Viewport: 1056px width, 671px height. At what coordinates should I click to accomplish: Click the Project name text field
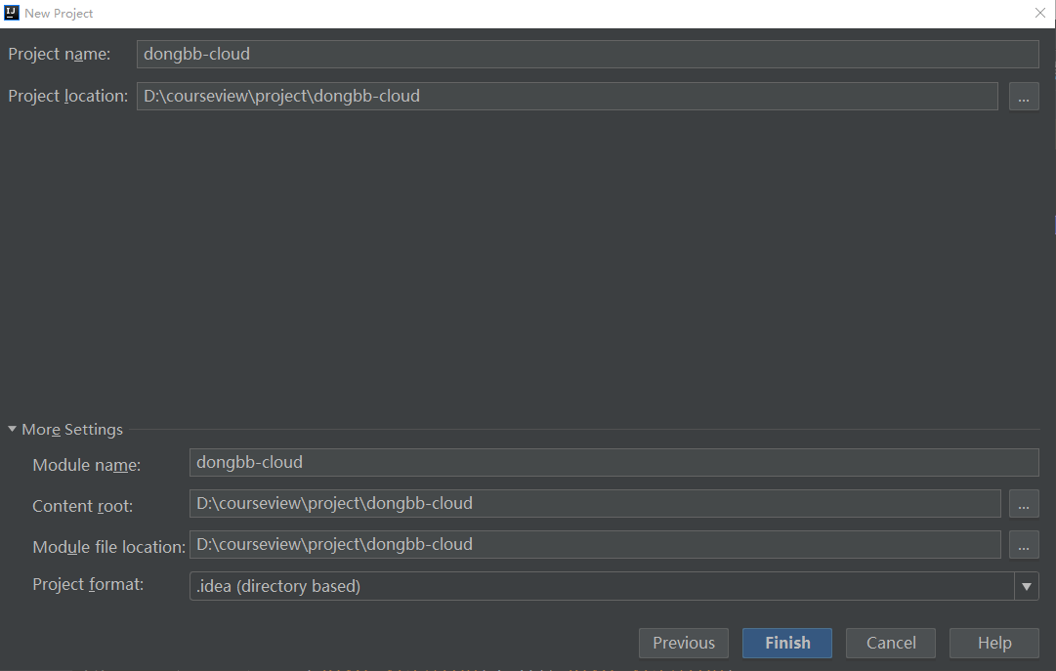[587, 55]
